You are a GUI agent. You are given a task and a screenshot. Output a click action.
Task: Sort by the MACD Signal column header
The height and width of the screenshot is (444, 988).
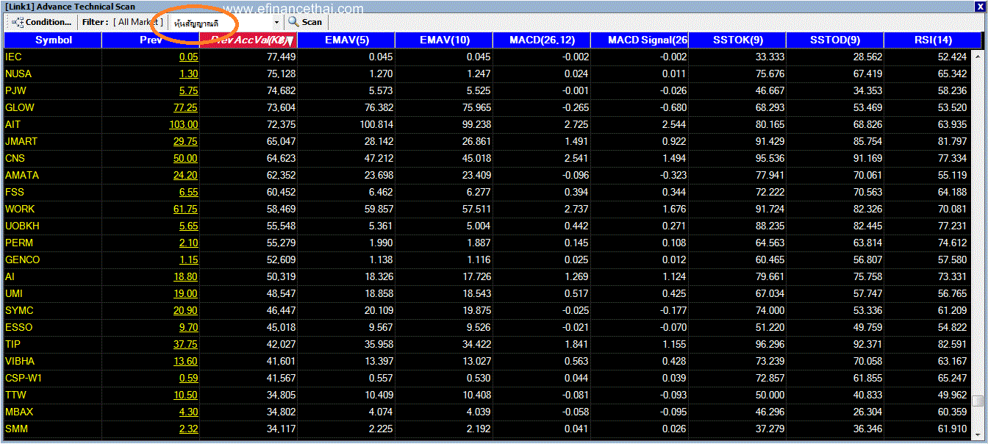click(x=640, y=40)
